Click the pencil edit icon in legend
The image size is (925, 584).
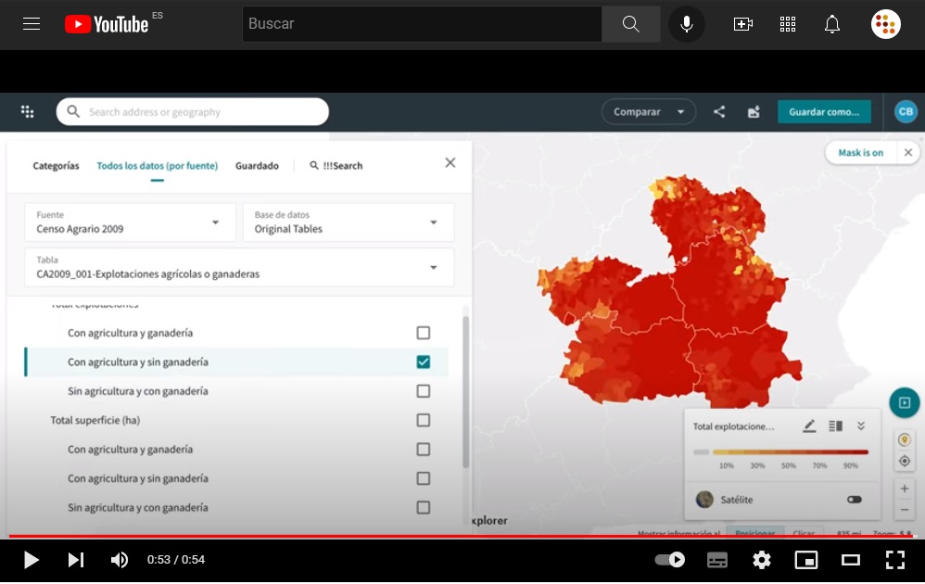point(809,426)
